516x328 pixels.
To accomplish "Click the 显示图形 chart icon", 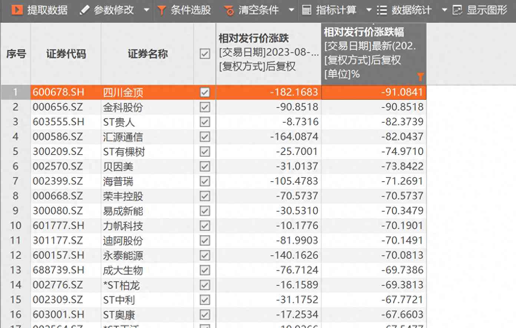I will point(457,10).
